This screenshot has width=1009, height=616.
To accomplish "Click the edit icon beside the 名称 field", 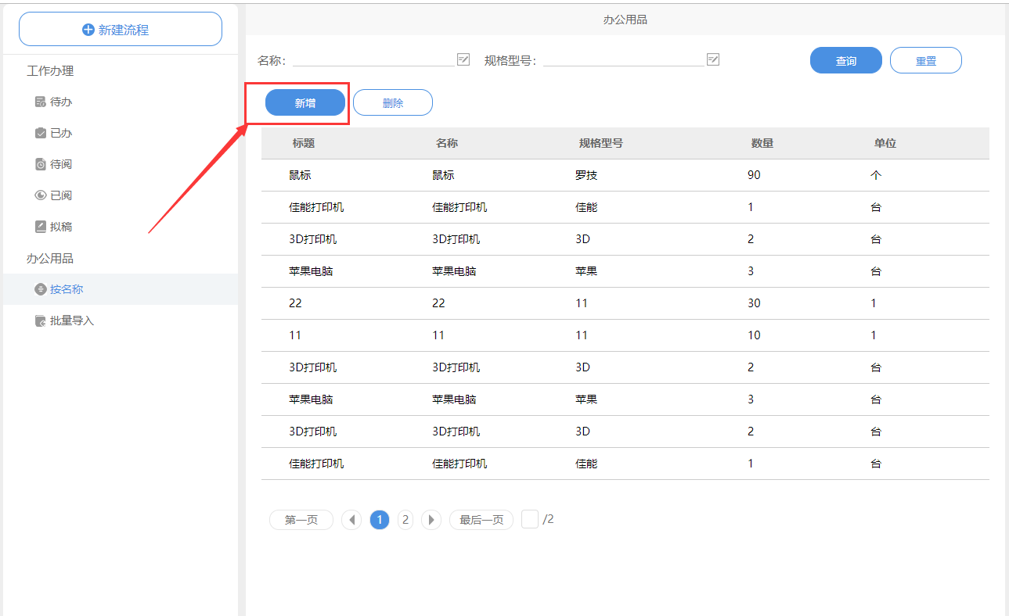I will tap(463, 59).
